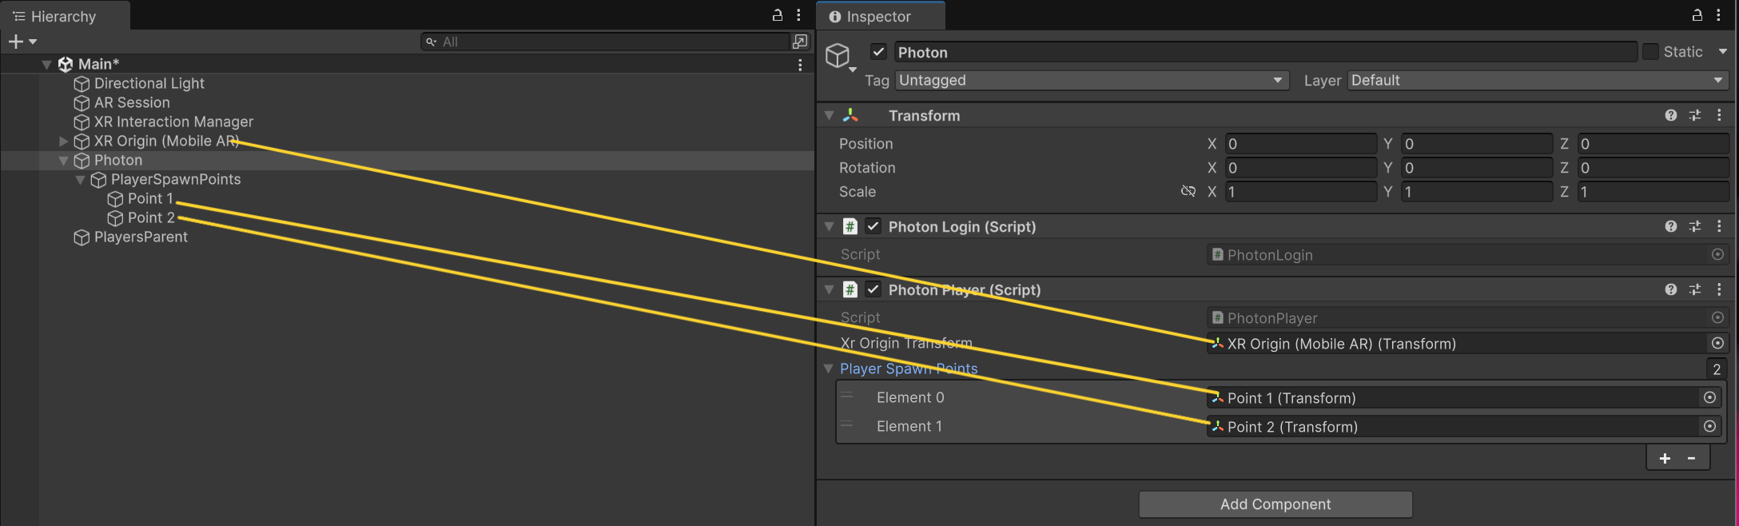Select PlayersParent object
The height and width of the screenshot is (526, 1739).
pos(141,237)
